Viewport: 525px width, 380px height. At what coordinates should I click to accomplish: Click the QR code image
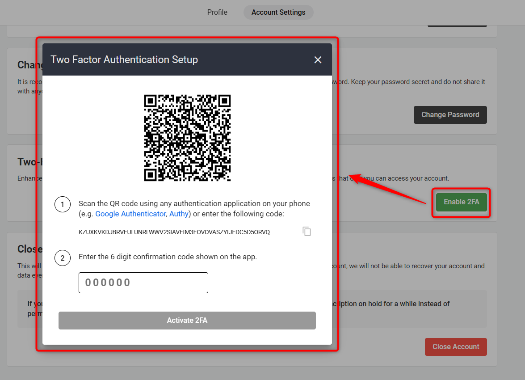click(187, 138)
